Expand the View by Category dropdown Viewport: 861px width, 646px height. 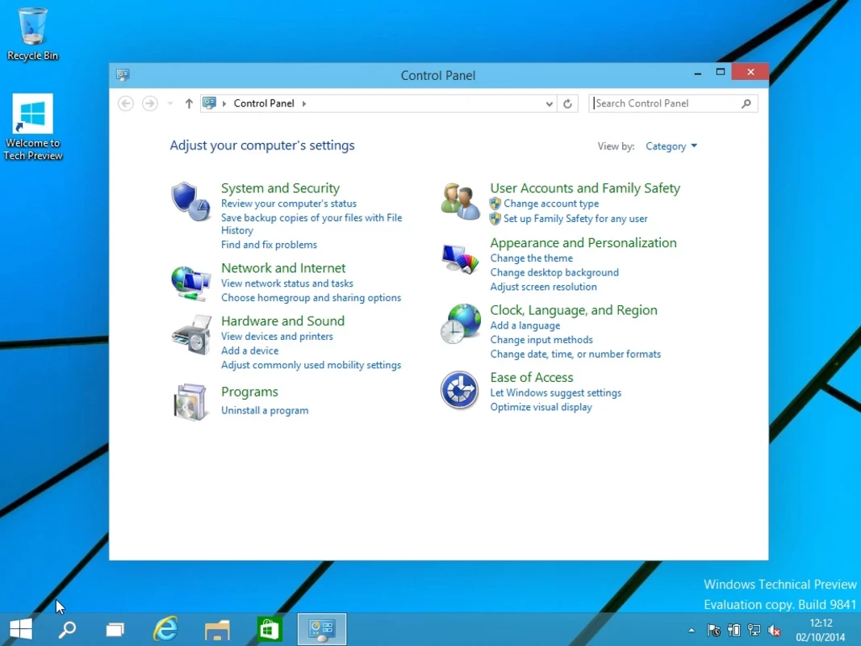coord(671,146)
